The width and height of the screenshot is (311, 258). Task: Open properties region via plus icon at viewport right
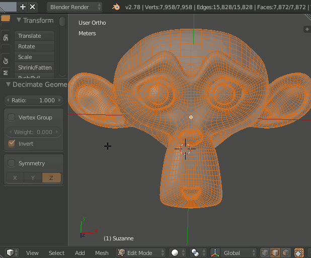(x=307, y=29)
